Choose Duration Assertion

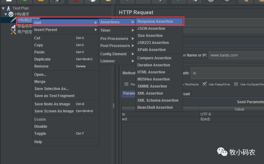click(159, 65)
